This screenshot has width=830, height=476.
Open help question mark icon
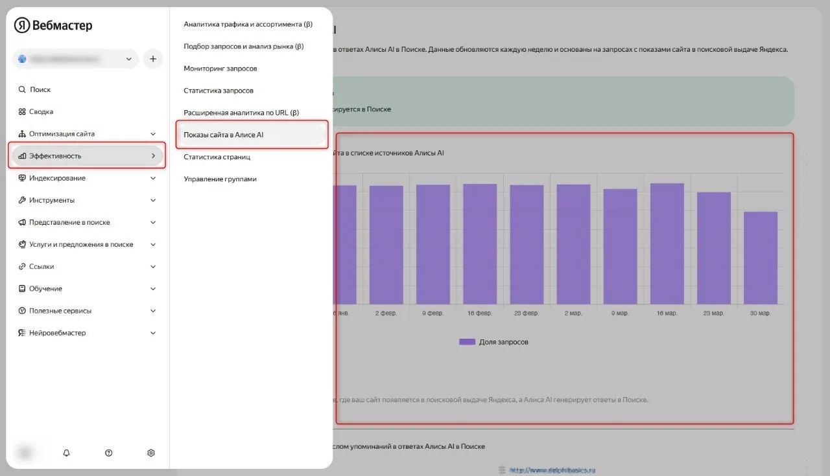point(109,453)
